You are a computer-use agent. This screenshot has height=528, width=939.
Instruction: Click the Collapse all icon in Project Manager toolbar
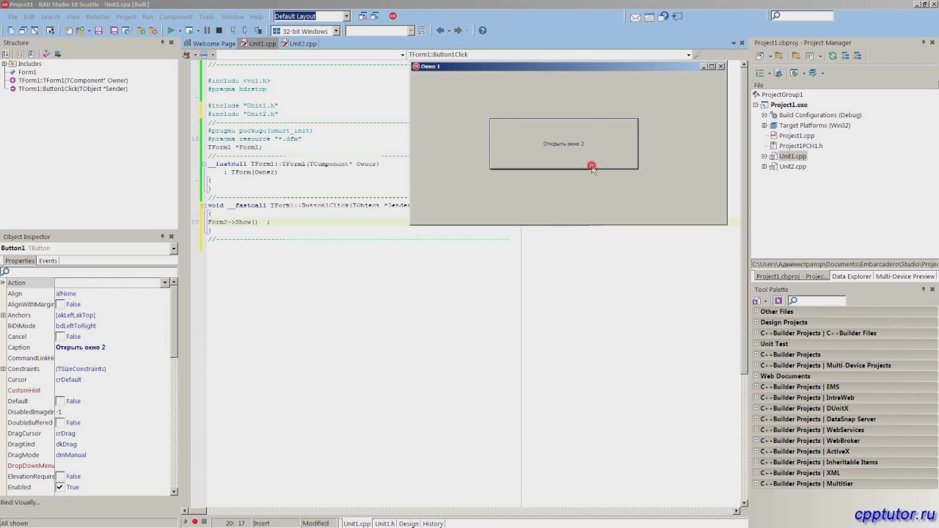857,56
